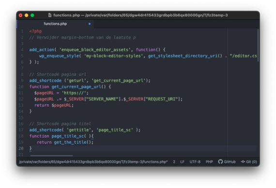276x188 pixels.
Task: Click the '2' indicator in the status bar
Action: tap(174, 162)
